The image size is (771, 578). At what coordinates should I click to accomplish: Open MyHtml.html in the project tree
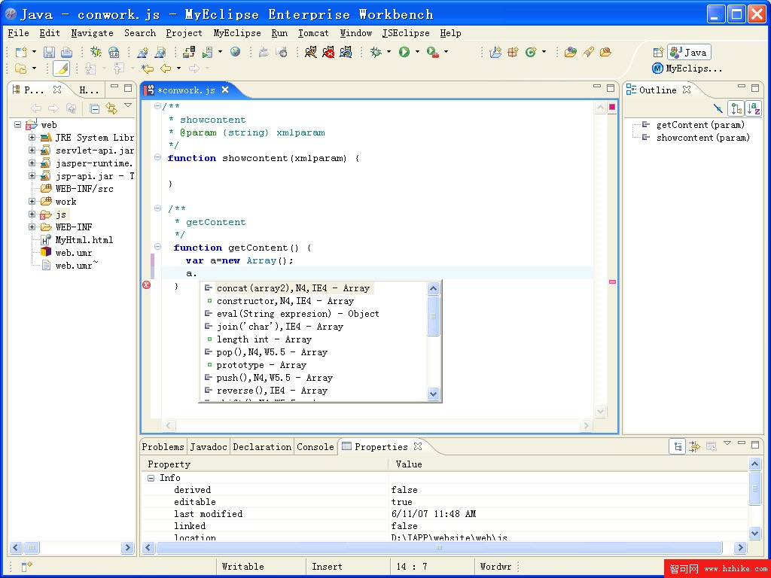coord(84,240)
